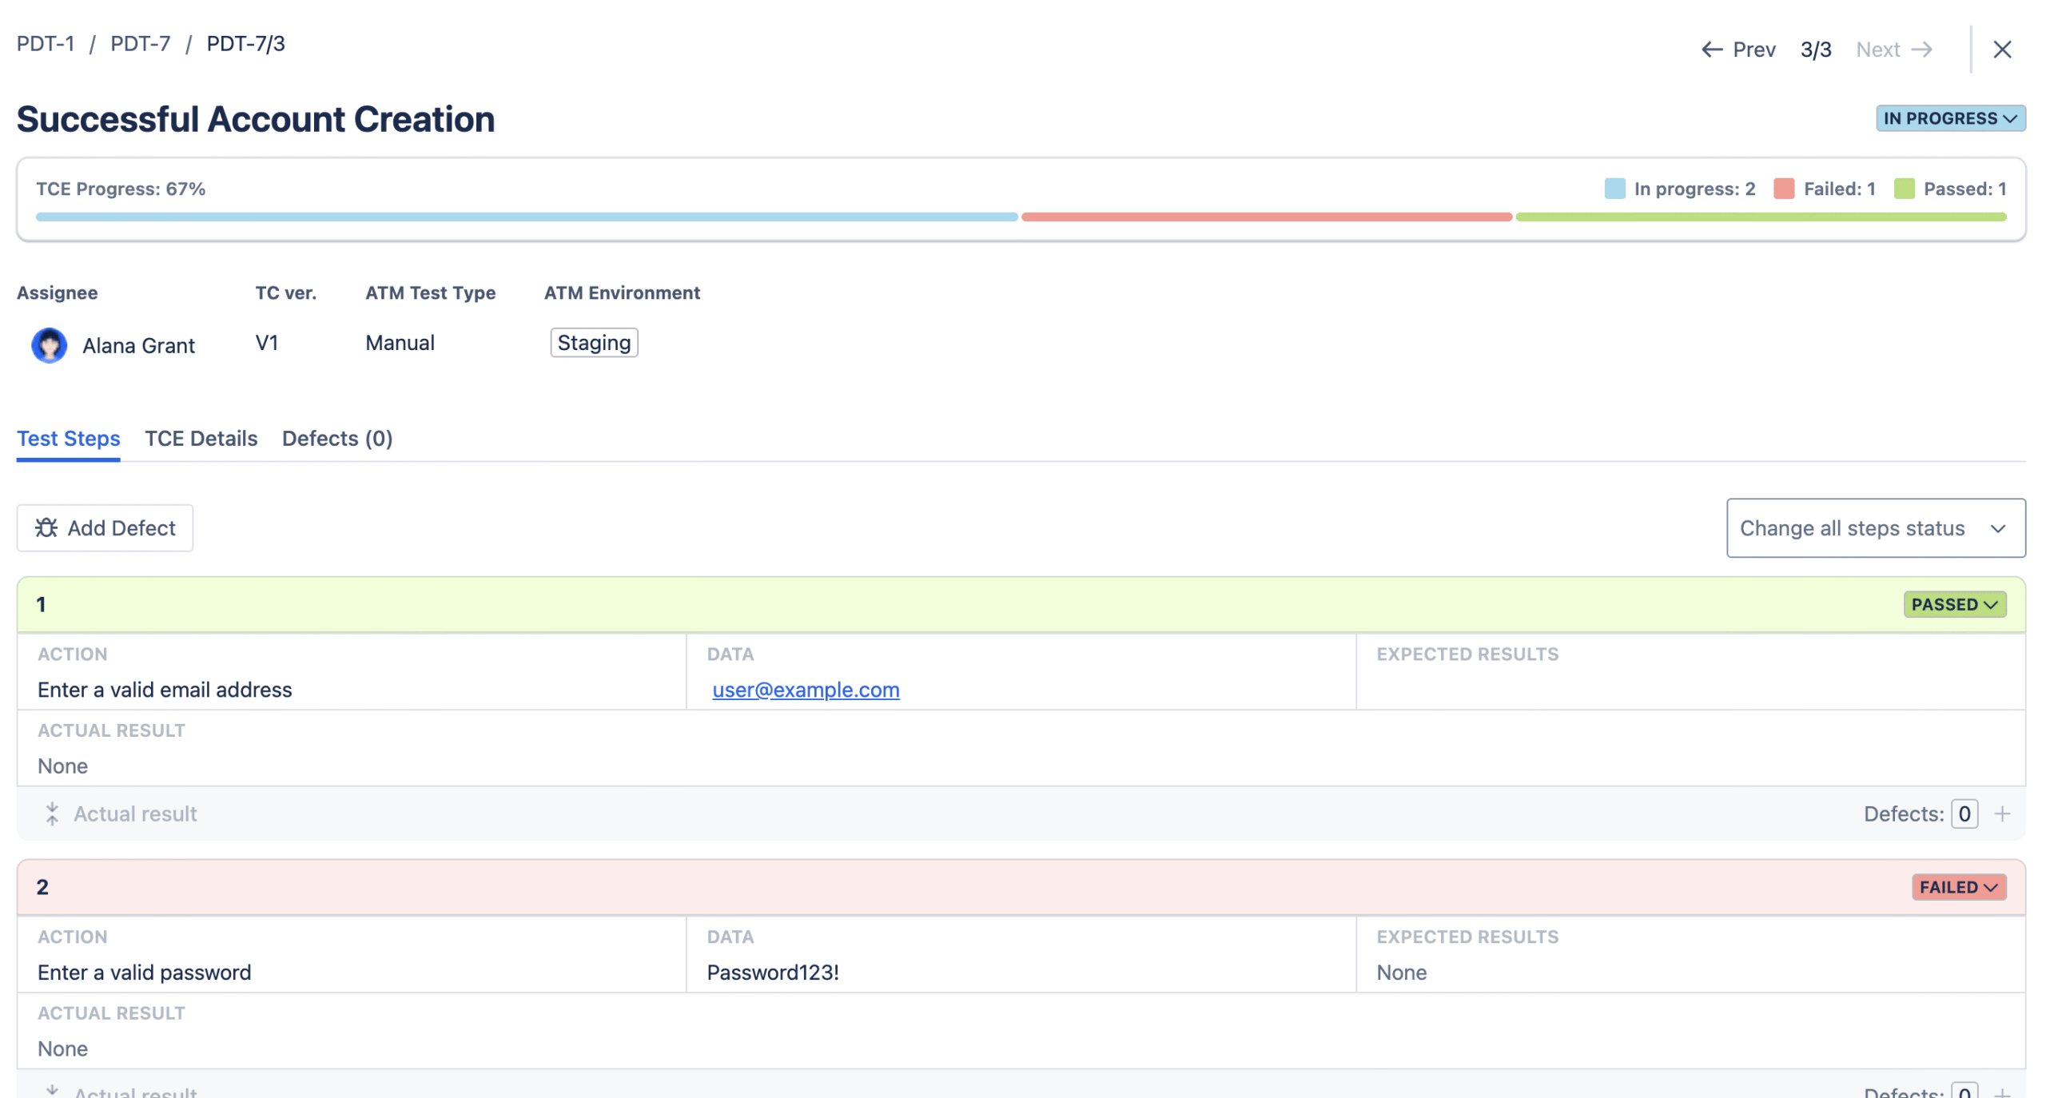Click the Next arrow icon
Viewport: 2046px width, 1098px height.
point(1922,50)
